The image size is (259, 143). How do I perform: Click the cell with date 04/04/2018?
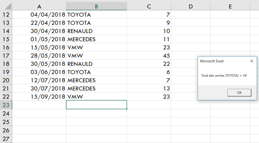point(39,14)
